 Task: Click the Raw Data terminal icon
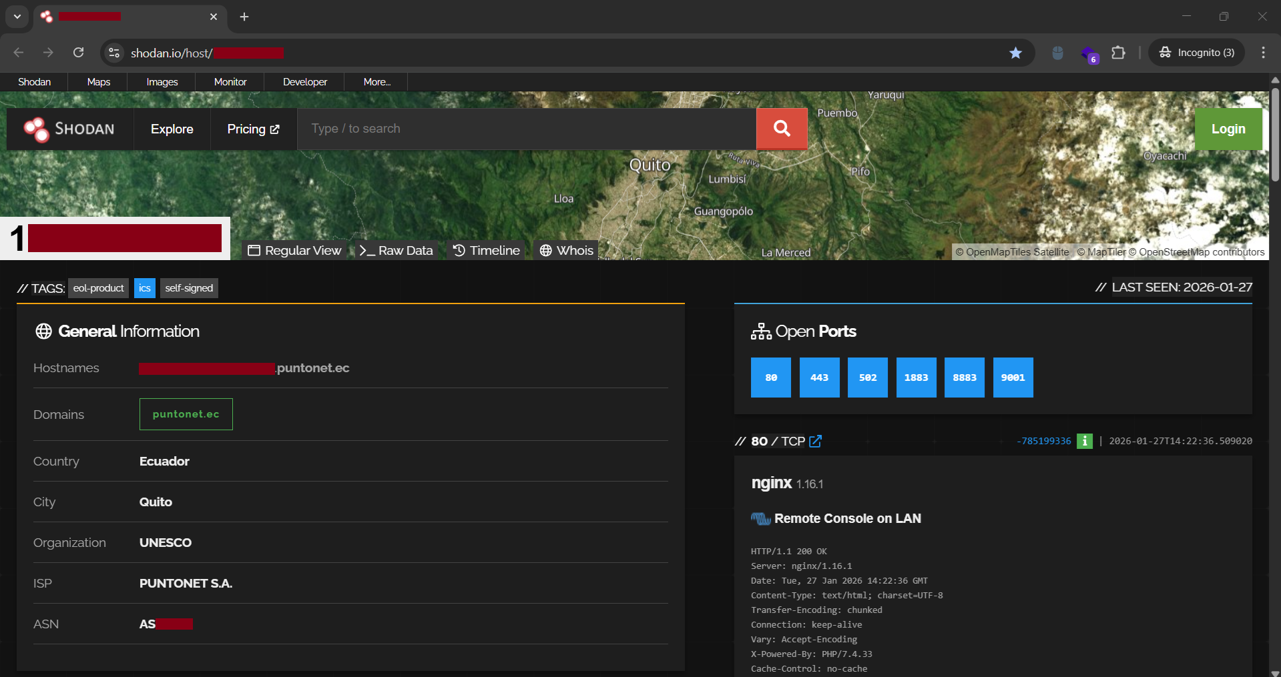point(366,250)
